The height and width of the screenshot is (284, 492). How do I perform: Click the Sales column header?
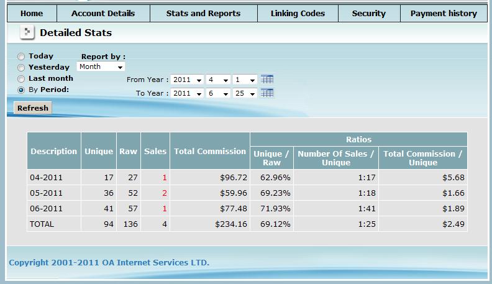pos(155,151)
